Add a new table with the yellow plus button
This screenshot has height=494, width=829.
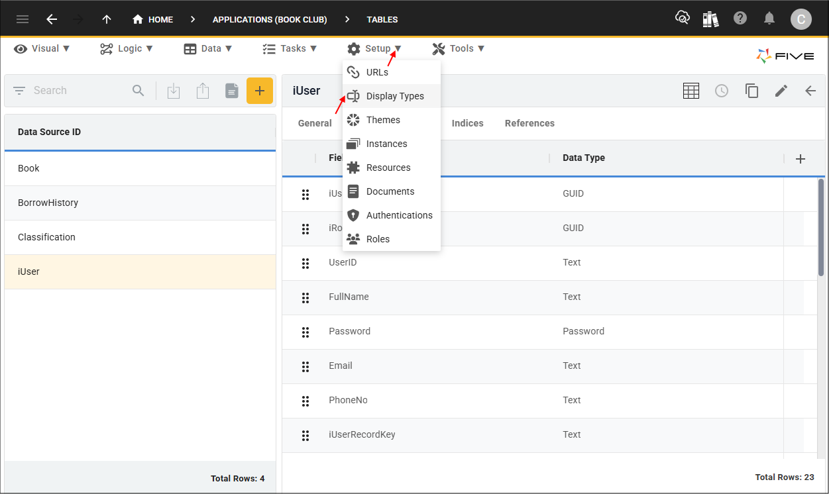coord(260,91)
